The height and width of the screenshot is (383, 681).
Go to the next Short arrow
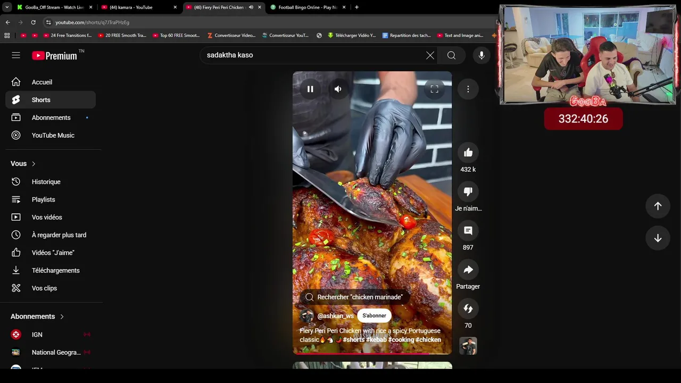click(x=658, y=238)
